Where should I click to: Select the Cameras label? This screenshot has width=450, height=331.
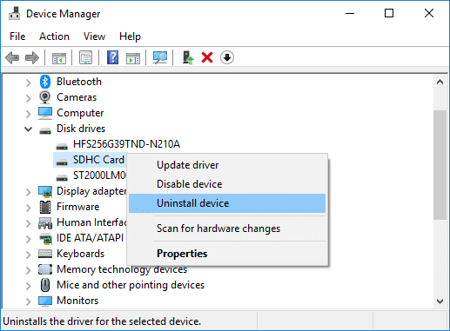[77, 97]
